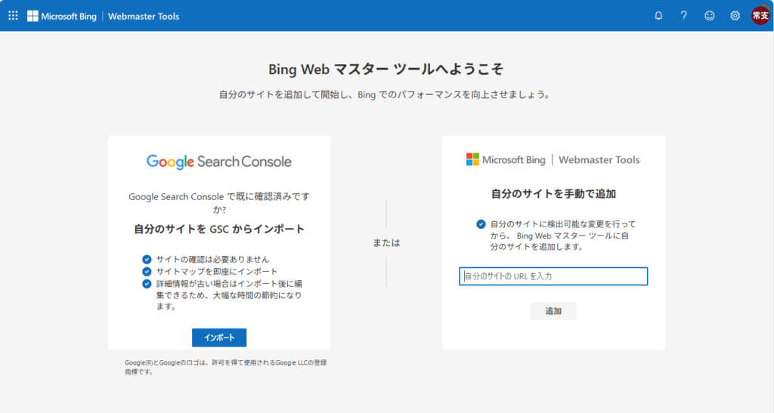Click the Bing Web マスター ツールへようこそ title

pyautogui.click(x=385, y=69)
